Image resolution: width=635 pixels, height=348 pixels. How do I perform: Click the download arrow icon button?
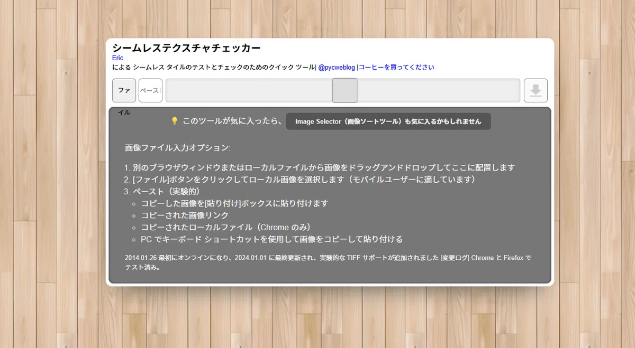[x=536, y=90]
